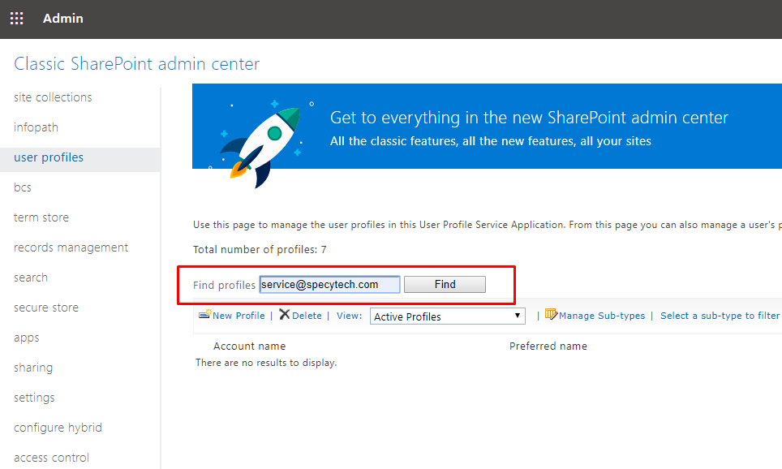
Task: Open sharing in sidebar
Action: click(x=33, y=368)
